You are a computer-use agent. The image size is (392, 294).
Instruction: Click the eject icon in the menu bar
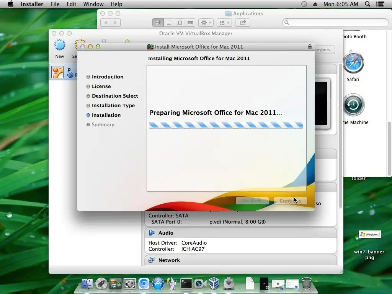point(315,4)
